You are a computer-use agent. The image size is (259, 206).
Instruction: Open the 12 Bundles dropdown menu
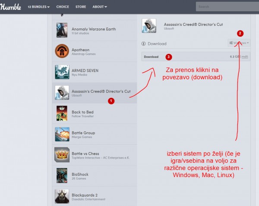pyautogui.click(x=39, y=7)
